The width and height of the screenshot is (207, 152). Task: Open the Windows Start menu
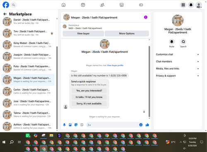4,142
